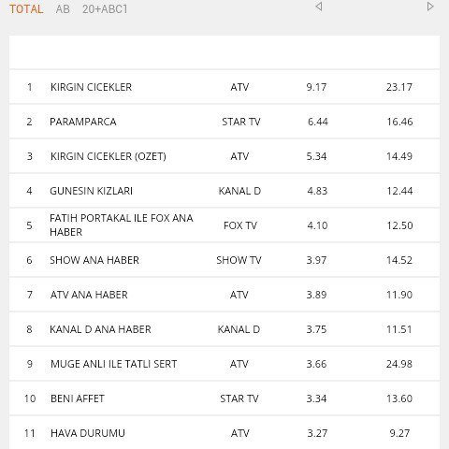Image resolution: width=449 pixels, height=449 pixels.
Task: Click KIRGIN CICEKLER (OZET) entry
Action: (x=224, y=156)
